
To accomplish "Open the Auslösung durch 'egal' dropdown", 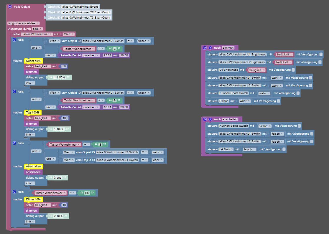I will (x=37, y=29).
